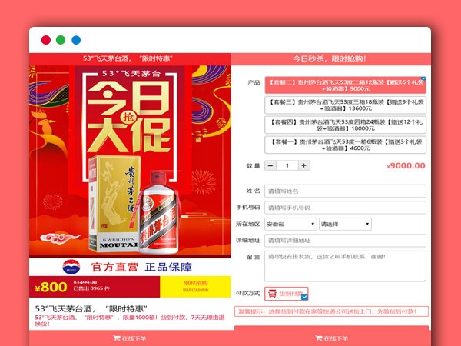Viewport: 461px width, 346px height.
Task: Focus the 姓名 name input field
Action: click(x=345, y=191)
